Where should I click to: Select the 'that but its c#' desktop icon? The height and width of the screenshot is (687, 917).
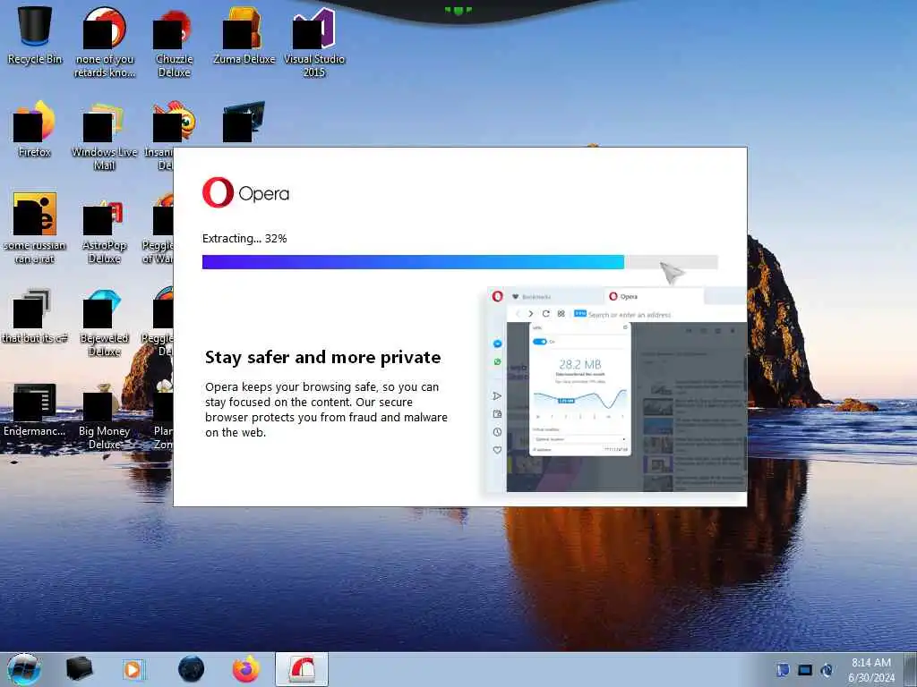pyautogui.click(x=34, y=316)
